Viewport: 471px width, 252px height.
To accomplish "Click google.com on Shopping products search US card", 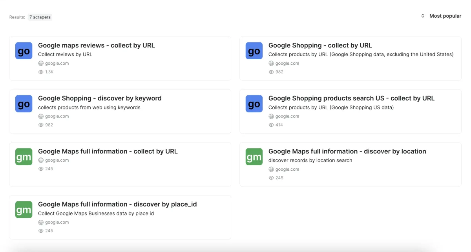I will coord(287,116).
